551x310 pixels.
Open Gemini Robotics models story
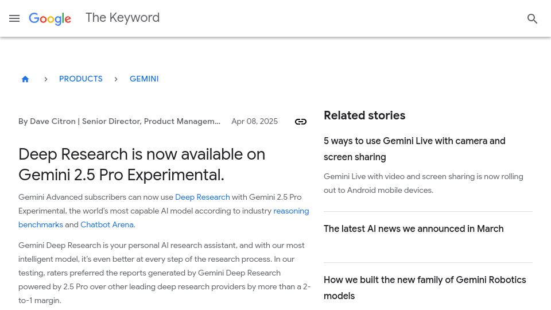click(425, 288)
